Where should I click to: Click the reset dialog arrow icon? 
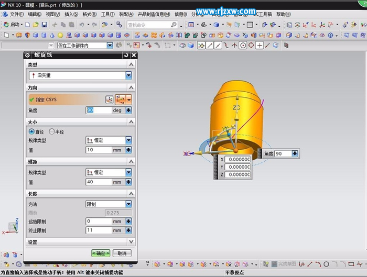point(126,55)
